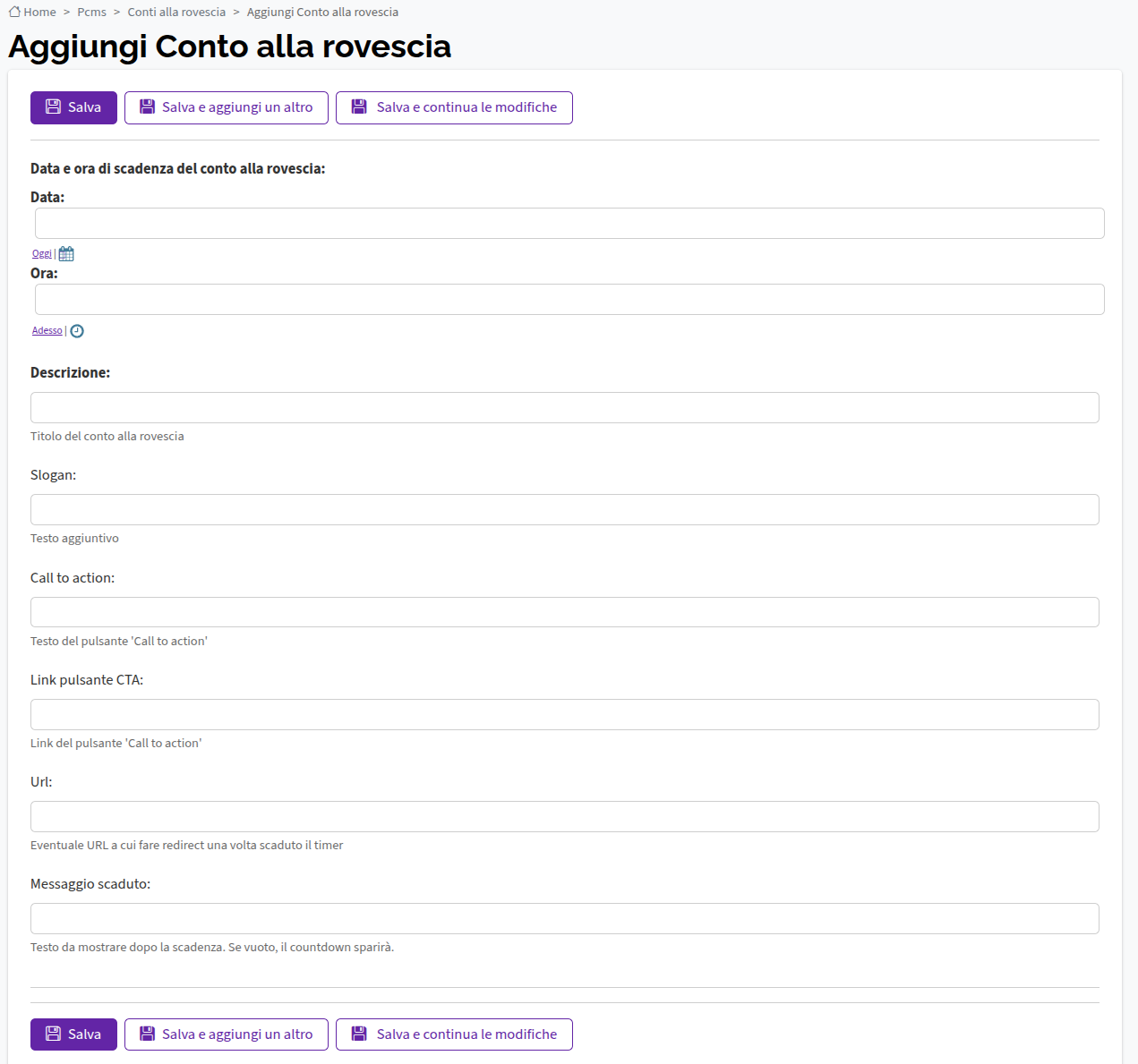
Task: Click the 'Call to action:' field label
Action: (x=73, y=578)
